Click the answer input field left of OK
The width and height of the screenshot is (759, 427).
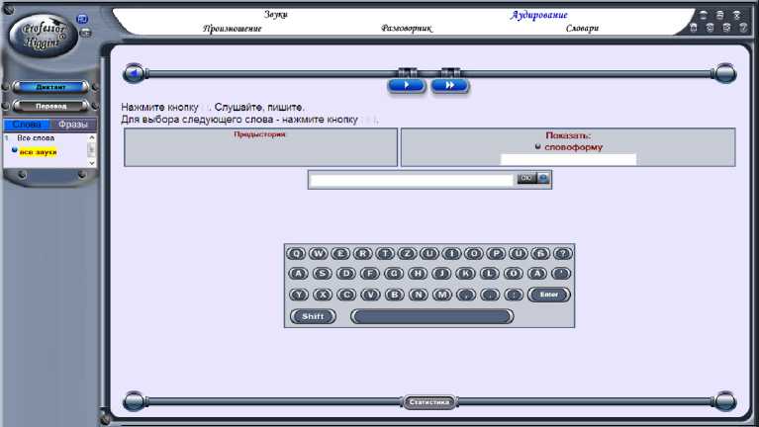(412, 180)
